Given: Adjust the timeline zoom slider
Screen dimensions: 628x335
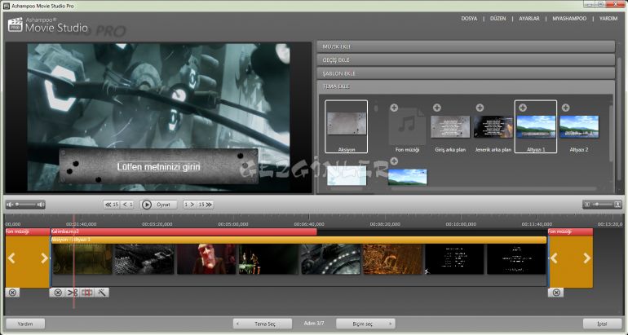Looking at the screenshot, I should click(602, 205).
